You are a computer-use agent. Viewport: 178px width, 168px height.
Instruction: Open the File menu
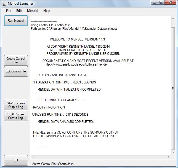pos(9,11)
